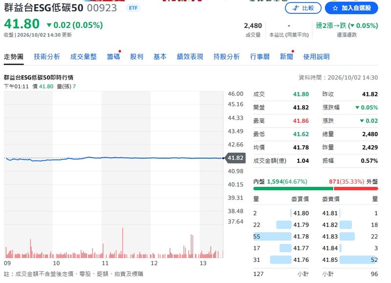The height and width of the screenshot is (283, 391).
Task: Click the ask price 41.81 row
Action: pos(350,213)
